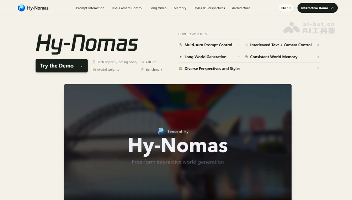This screenshot has height=200, width=352.
Task: Launch the Interactive Demo button
Action: 318,8
